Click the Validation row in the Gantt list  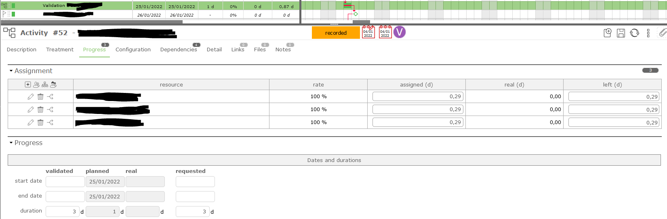[149, 6]
